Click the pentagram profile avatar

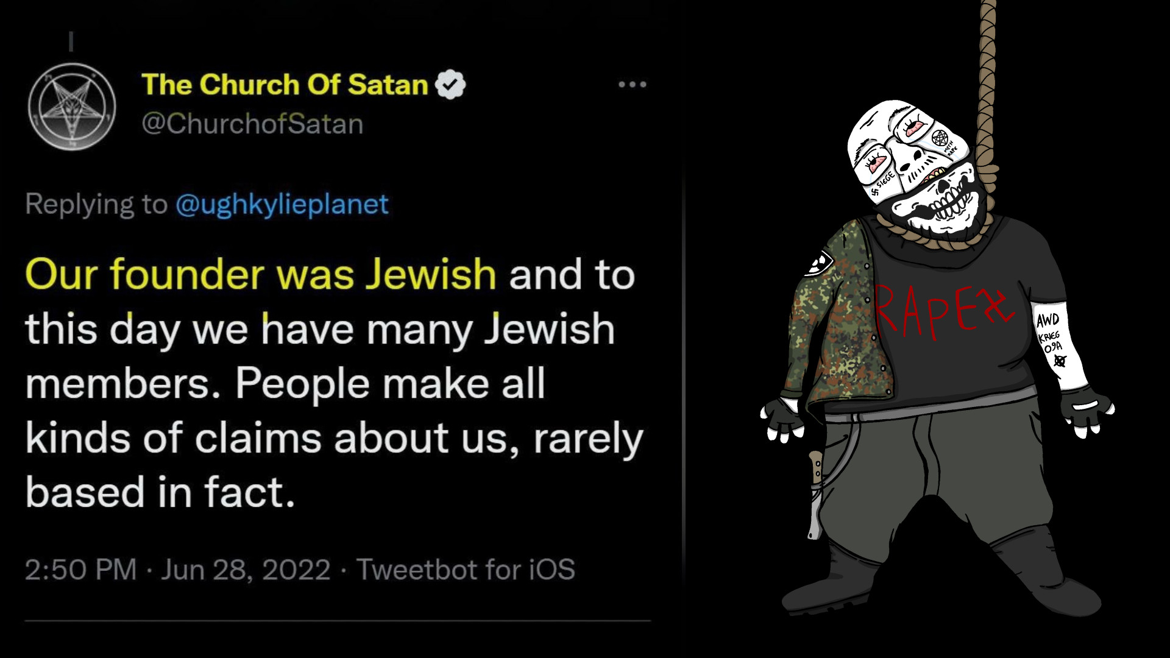click(x=72, y=107)
